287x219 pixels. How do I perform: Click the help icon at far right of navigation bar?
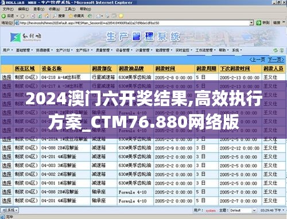pos(282,50)
